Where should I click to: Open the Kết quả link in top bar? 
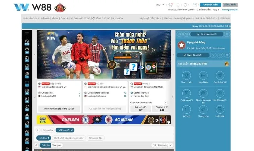pyautogui.click(x=55, y=18)
